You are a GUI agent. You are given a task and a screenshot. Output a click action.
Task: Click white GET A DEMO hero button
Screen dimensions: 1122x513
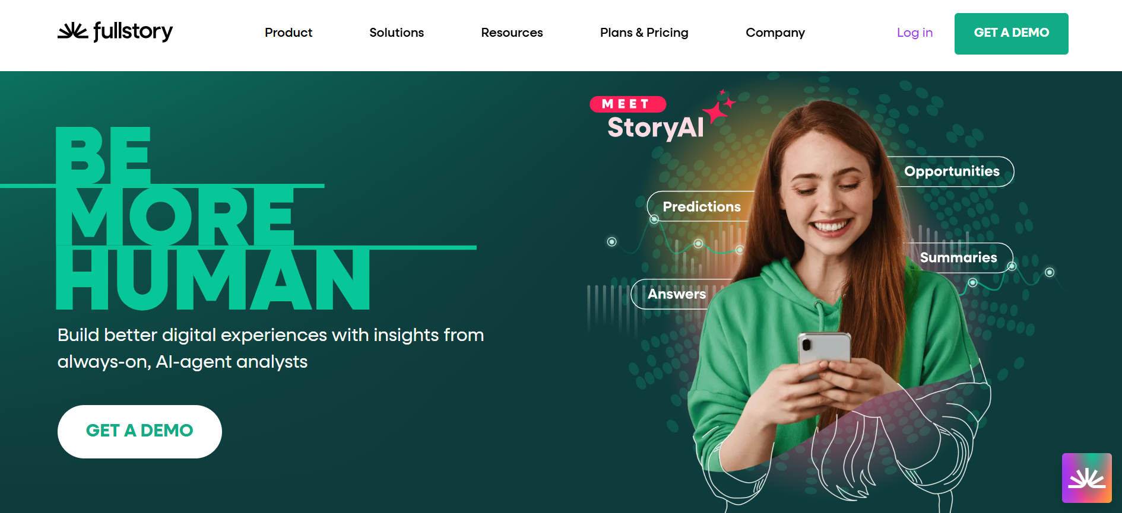[140, 431]
